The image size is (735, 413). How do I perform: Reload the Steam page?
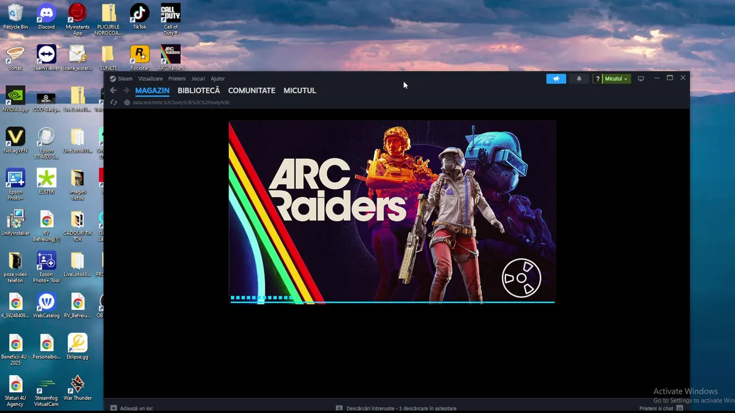(113, 103)
